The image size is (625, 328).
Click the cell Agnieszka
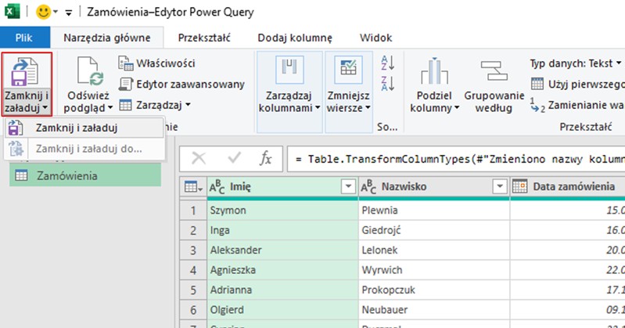[x=282, y=270]
